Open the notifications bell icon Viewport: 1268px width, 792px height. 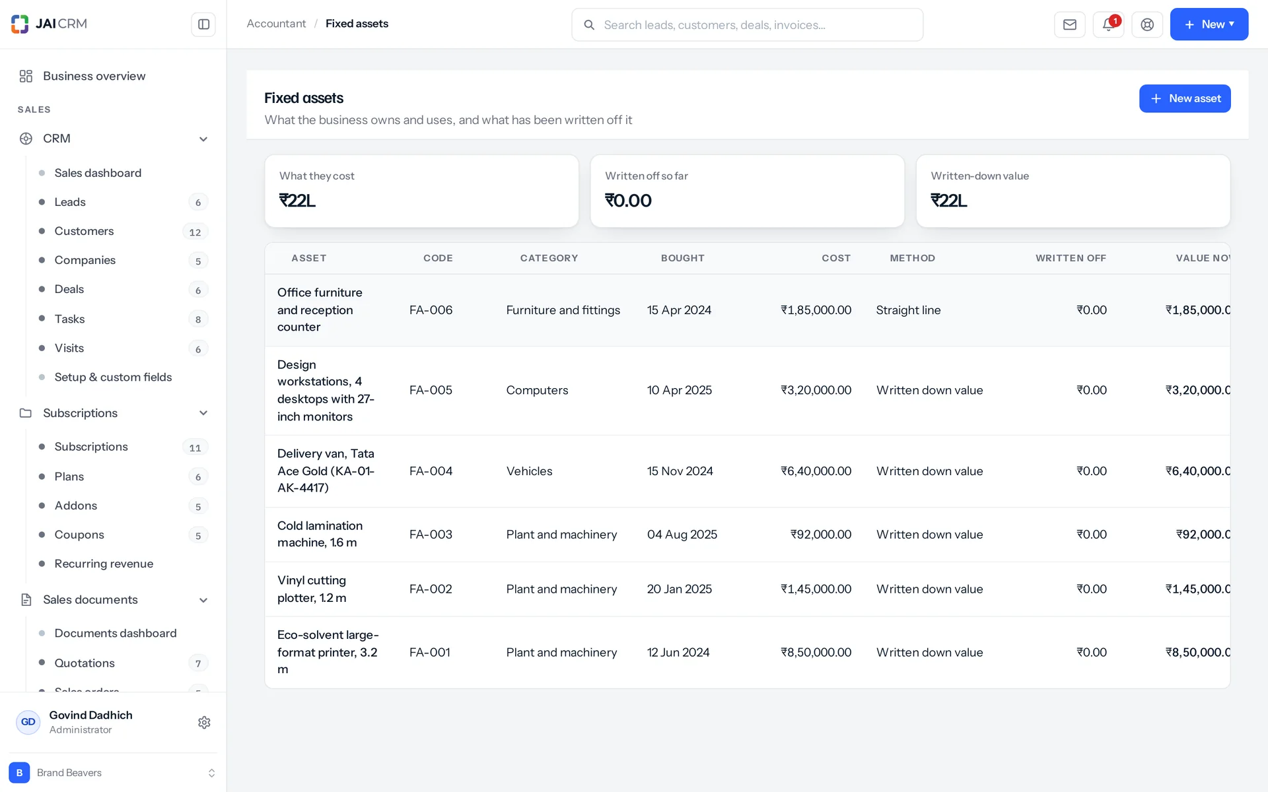click(1108, 24)
